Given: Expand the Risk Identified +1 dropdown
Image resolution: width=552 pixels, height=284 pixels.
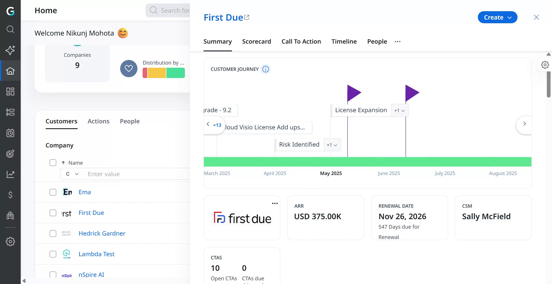Looking at the screenshot, I should (332, 145).
